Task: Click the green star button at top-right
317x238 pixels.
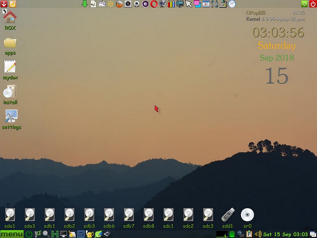Action: coord(304,4)
